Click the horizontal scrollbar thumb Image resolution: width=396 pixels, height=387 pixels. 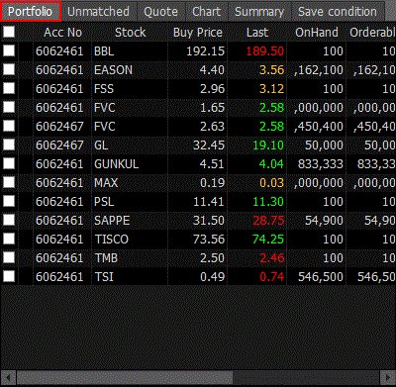125,377
